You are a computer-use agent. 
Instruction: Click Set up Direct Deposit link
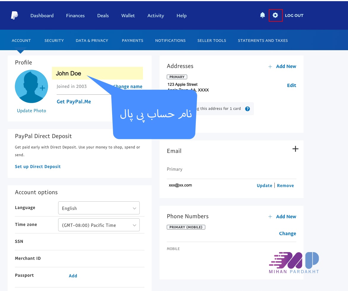pos(38,167)
